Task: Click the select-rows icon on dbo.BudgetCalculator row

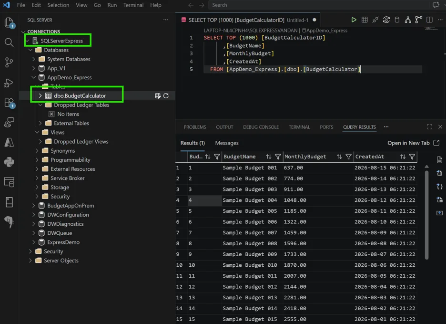Action: [158, 96]
